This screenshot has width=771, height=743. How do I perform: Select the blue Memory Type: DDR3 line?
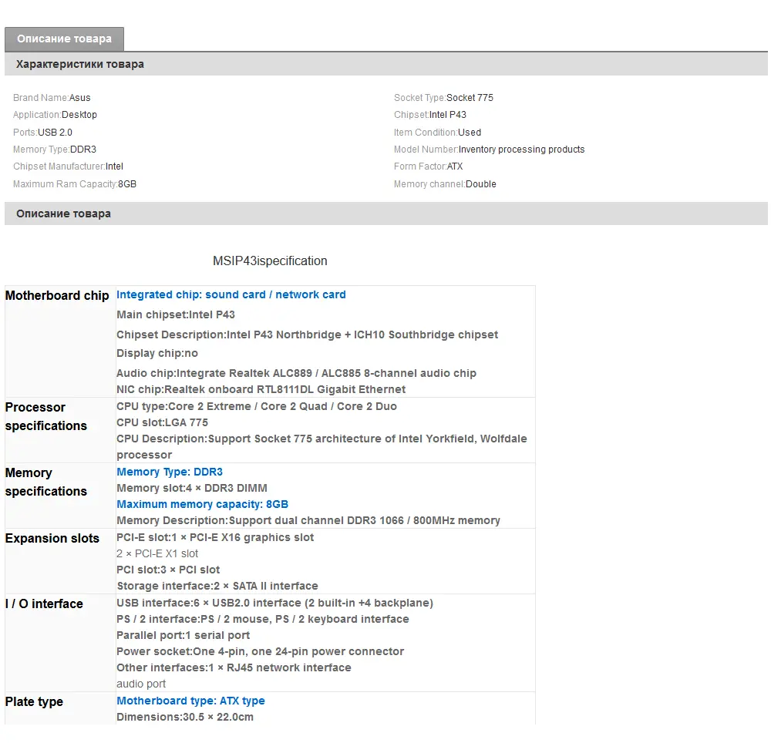(170, 472)
